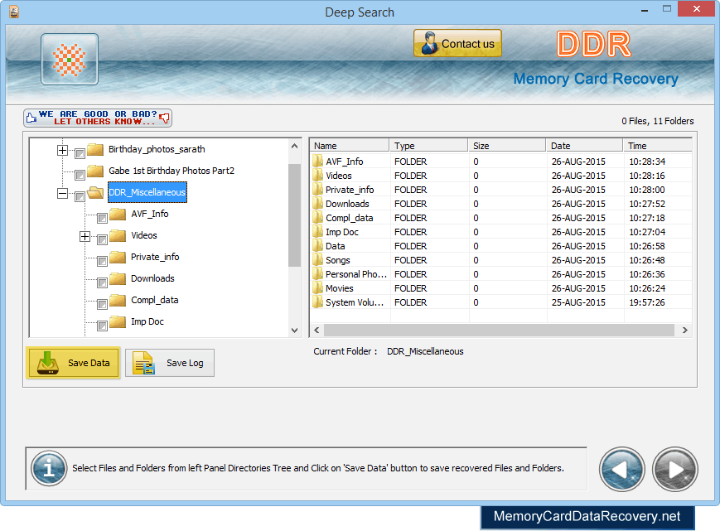The width and height of the screenshot is (720, 531).
Task: Click the Private_info folder icon in tree
Action: coord(118,257)
